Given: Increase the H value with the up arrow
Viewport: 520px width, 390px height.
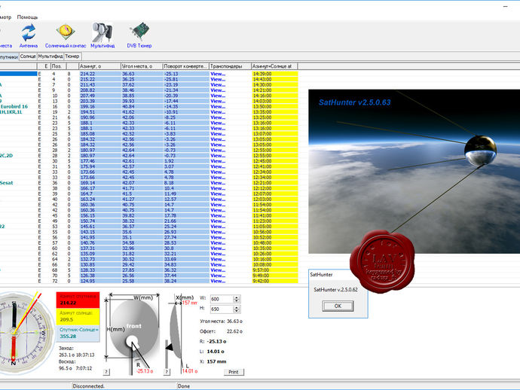Looking at the screenshot, I should pos(237,308).
